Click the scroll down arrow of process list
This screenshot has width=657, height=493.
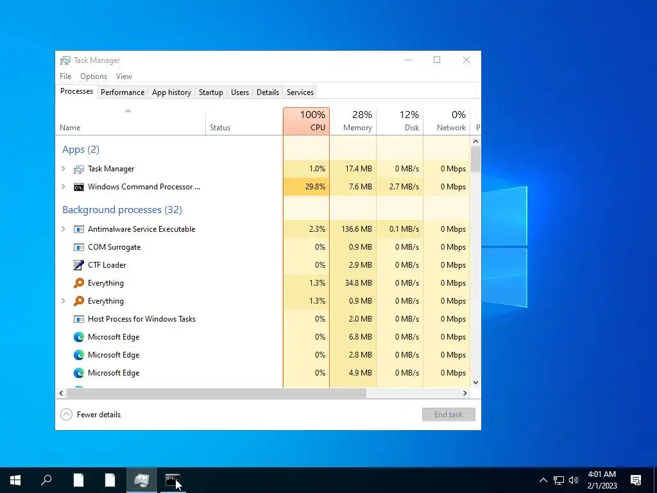(x=475, y=383)
